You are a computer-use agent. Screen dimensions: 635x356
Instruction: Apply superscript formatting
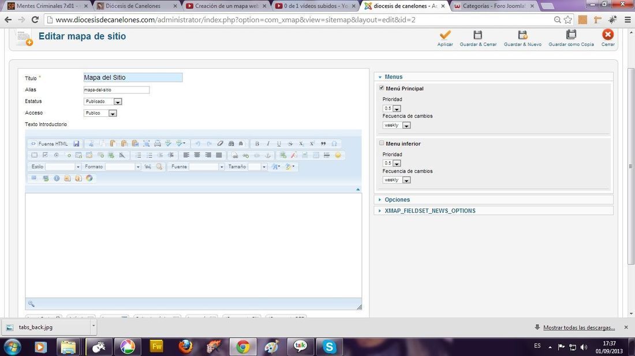click(x=312, y=144)
